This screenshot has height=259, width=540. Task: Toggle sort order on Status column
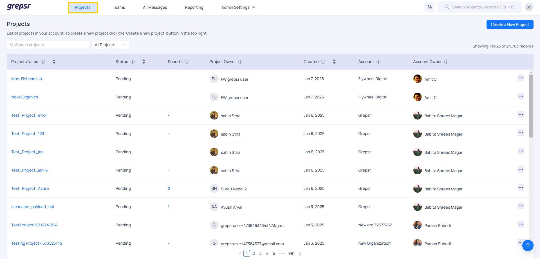click(x=144, y=62)
